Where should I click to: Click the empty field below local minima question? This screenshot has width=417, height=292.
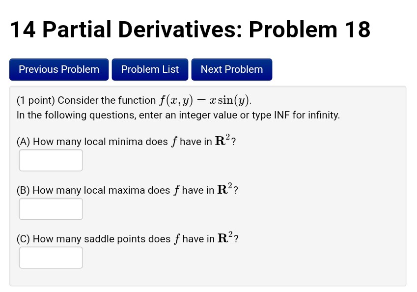pyautogui.click(x=51, y=160)
